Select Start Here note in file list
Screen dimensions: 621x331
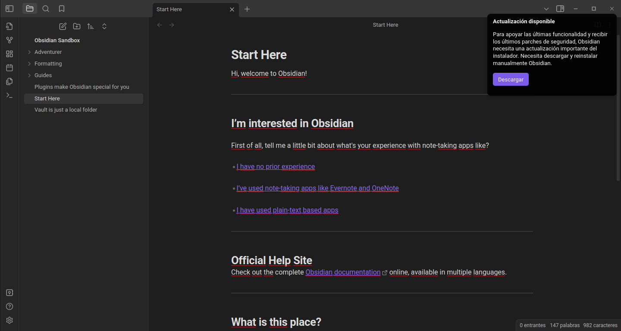click(x=83, y=98)
